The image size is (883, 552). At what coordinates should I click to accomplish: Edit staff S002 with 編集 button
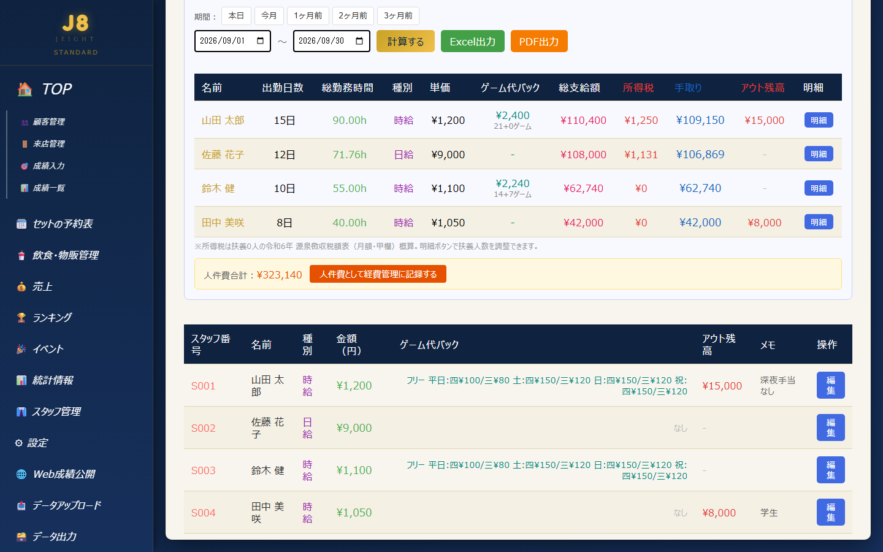[x=831, y=427]
